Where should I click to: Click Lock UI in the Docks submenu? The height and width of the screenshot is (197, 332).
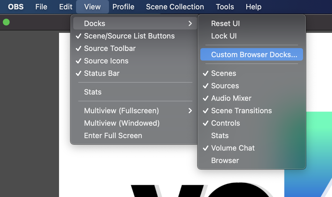tap(224, 36)
